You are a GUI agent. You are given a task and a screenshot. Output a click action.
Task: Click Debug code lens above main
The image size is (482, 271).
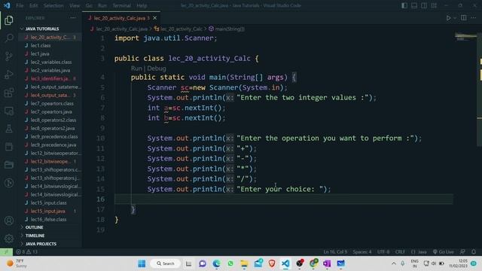click(157, 69)
